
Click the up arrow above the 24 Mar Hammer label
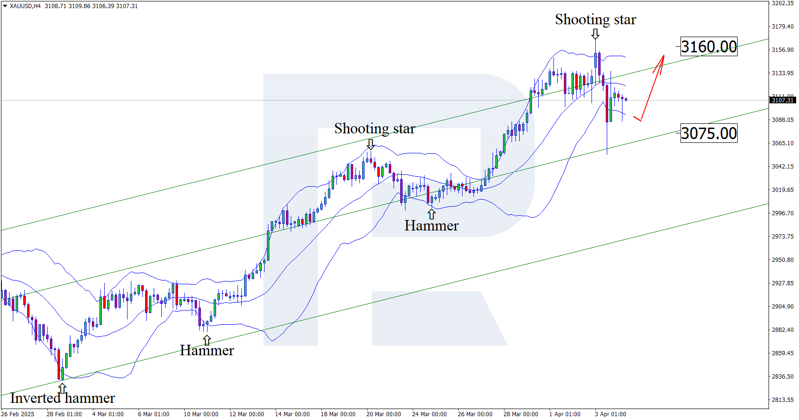431,214
